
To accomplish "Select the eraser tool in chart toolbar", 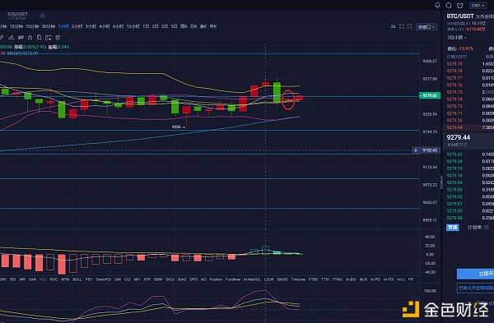I will coord(11,38).
